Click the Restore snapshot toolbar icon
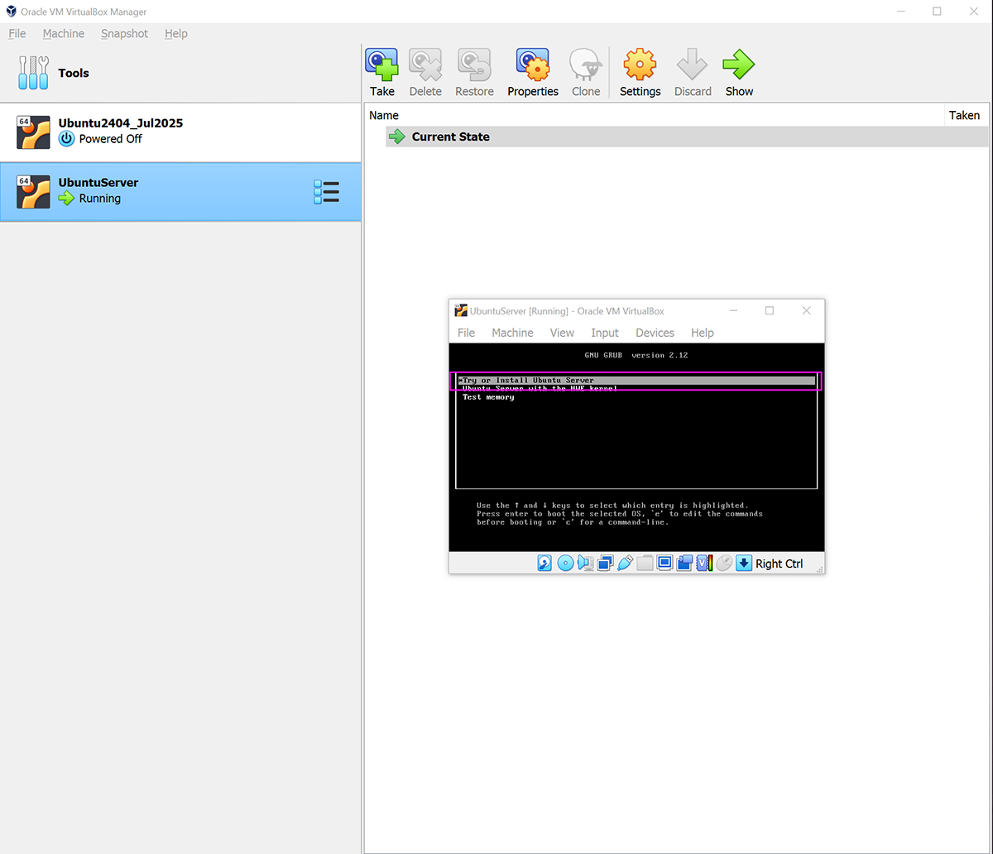 [474, 64]
